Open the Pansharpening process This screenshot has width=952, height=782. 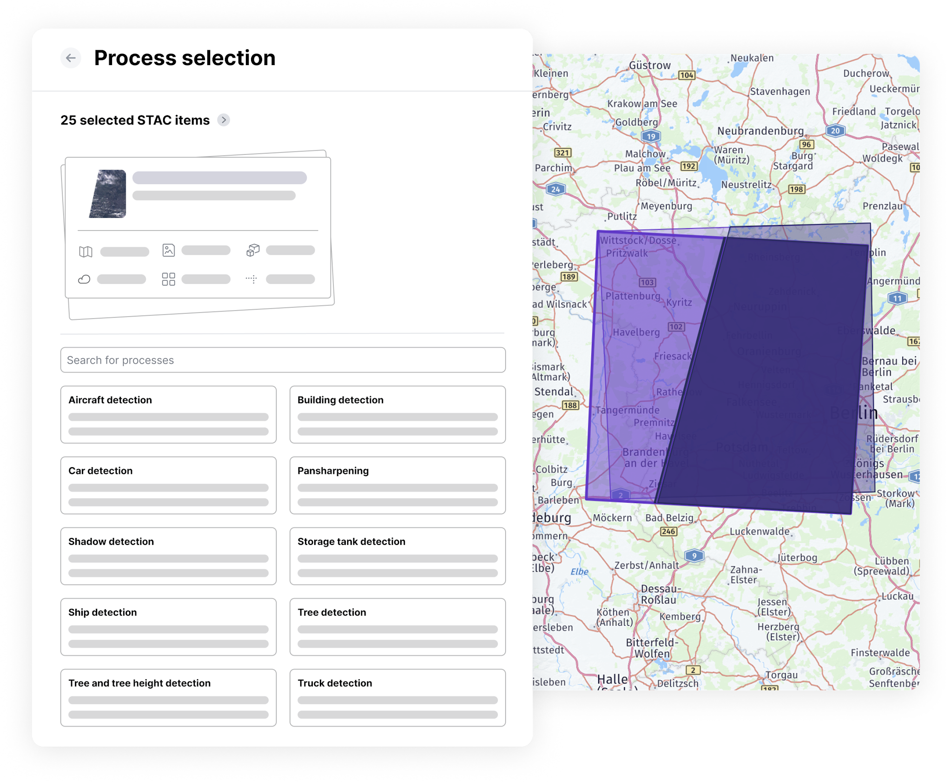point(397,485)
